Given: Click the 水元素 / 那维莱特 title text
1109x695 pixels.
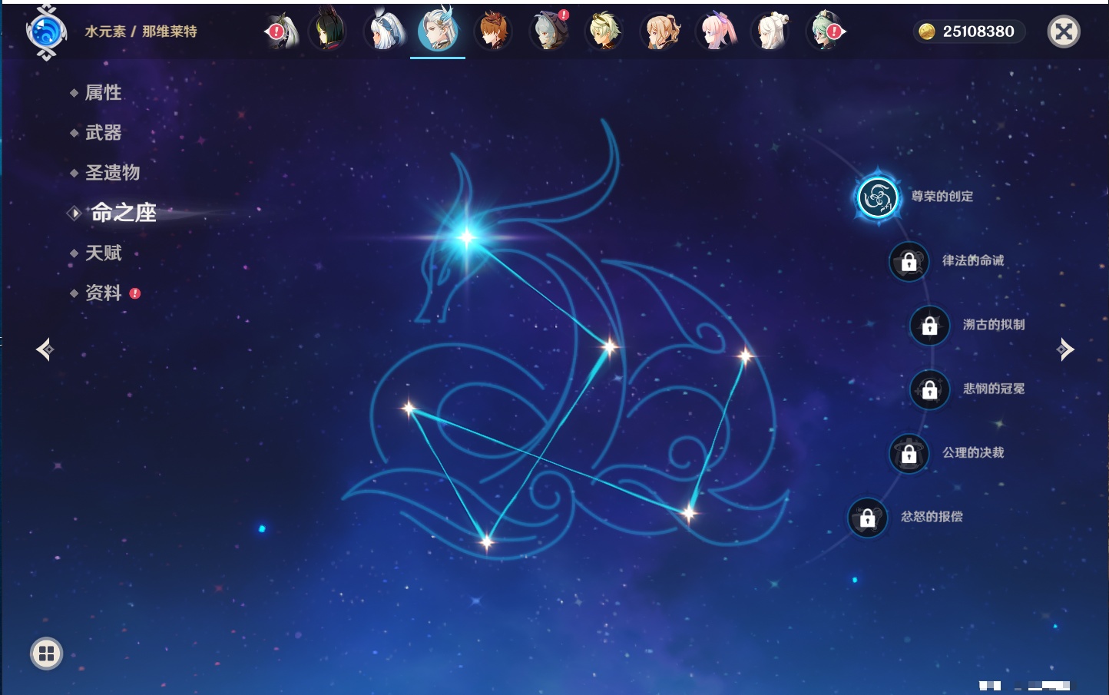Looking at the screenshot, I should point(141,31).
